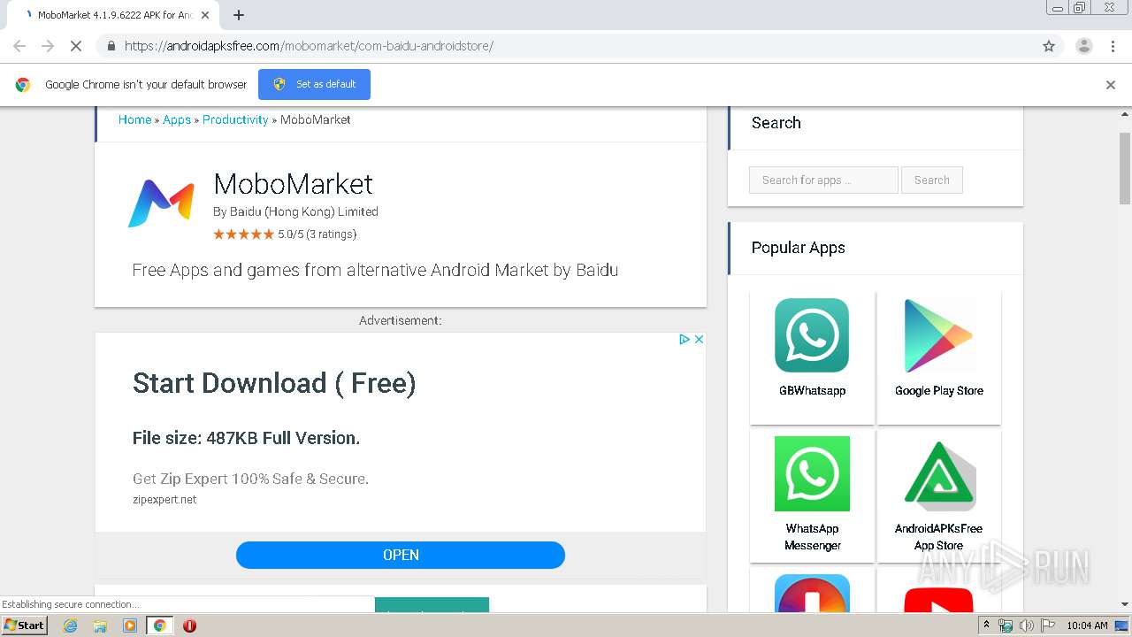Go back to previous page
Image resolution: width=1132 pixels, height=637 pixels.
coord(19,46)
